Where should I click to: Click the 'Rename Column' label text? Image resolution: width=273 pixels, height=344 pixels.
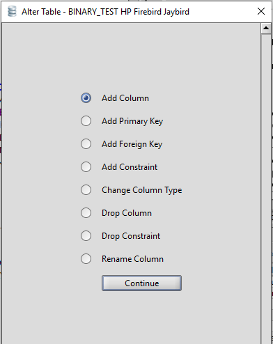tap(132, 259)
